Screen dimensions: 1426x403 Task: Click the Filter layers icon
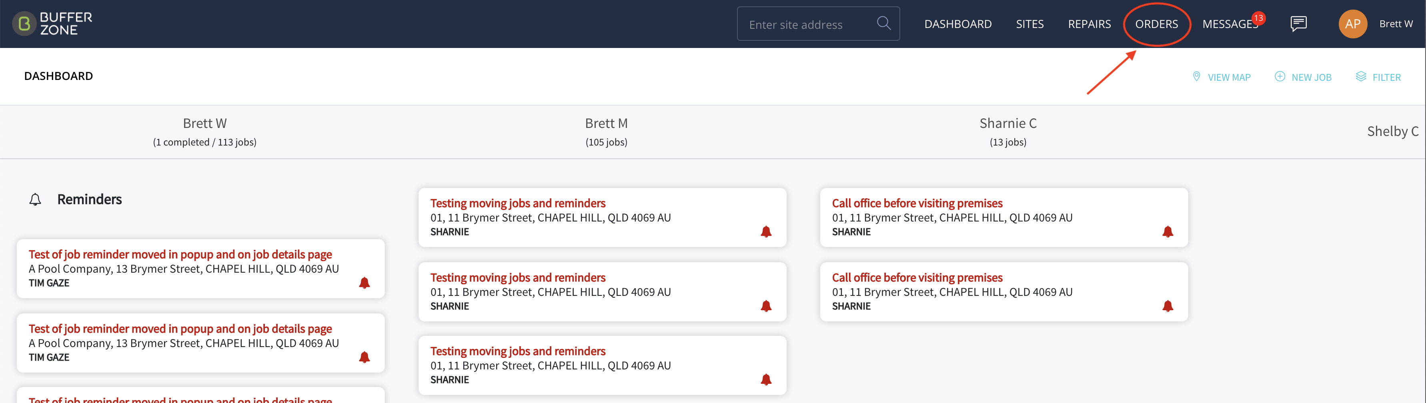pos(1361,77)
